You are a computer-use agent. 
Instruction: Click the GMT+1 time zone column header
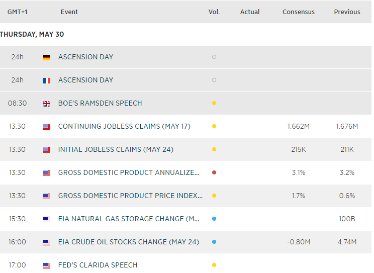tap(17, 12)
